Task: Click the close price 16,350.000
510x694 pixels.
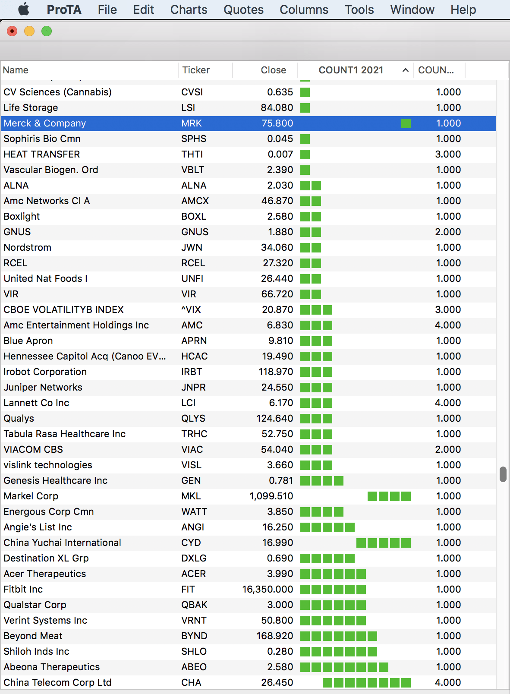Action: click(x=268, y=589)
